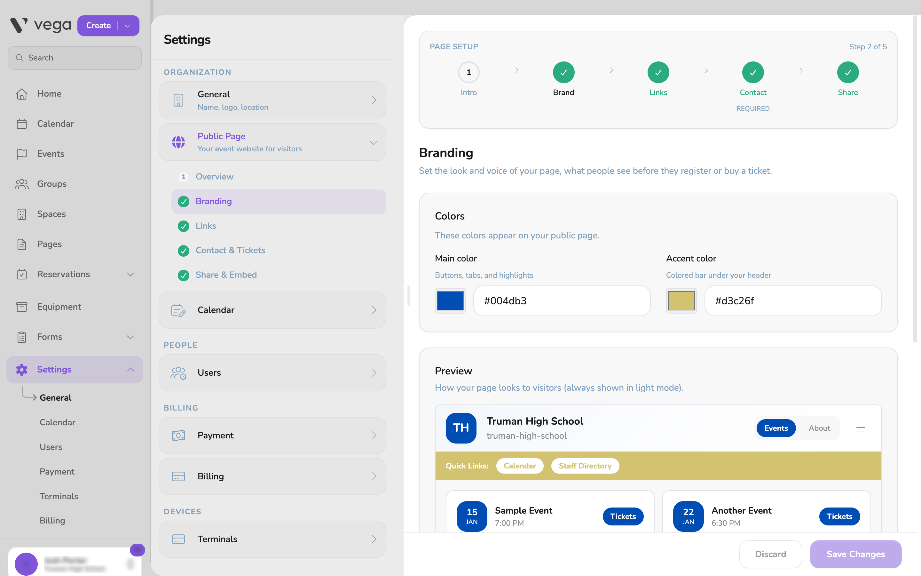
Task: Click the Accent color hex field
Action: [x=793, y=300]
